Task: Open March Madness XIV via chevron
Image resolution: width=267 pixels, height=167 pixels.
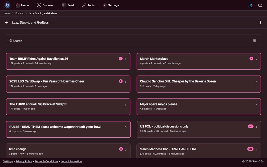Action: pyautogui.click(x=256, y=150)
